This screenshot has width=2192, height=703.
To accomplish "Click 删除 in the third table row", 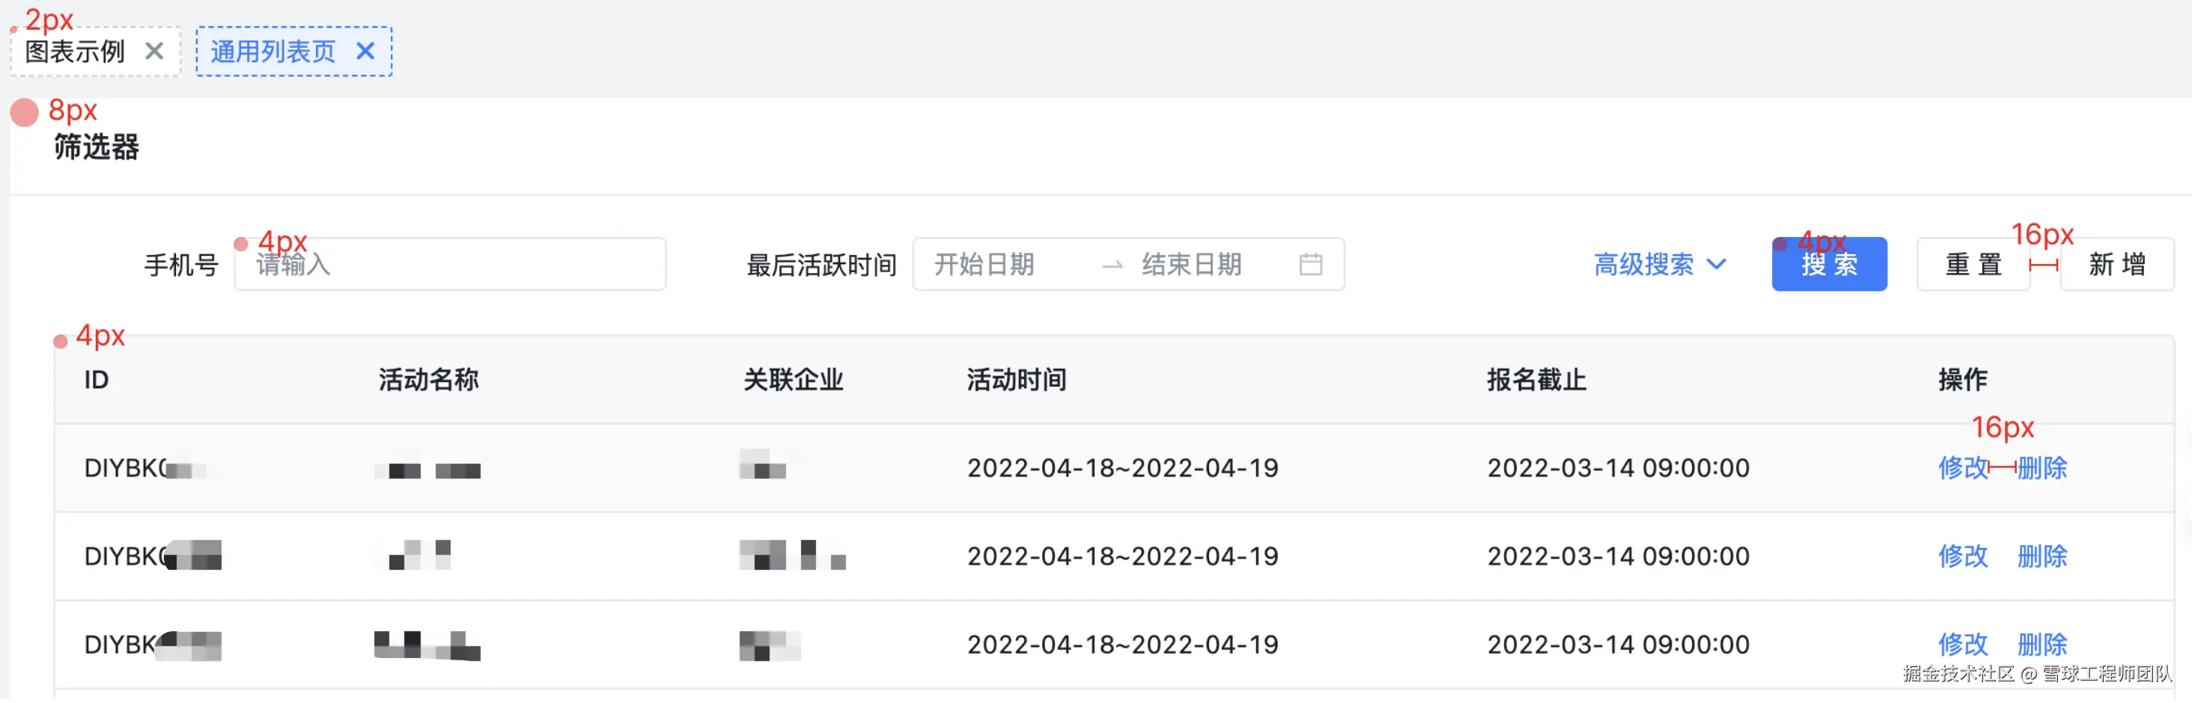I will 2042,645.
